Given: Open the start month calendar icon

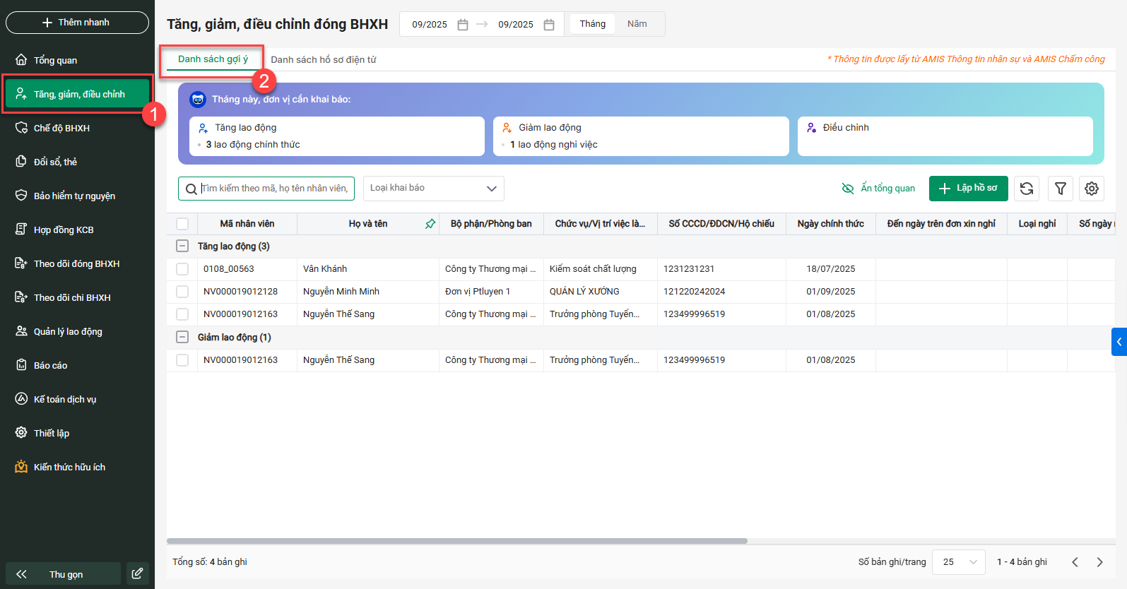Looking at the screenshot, I should (x=463, y=25).
